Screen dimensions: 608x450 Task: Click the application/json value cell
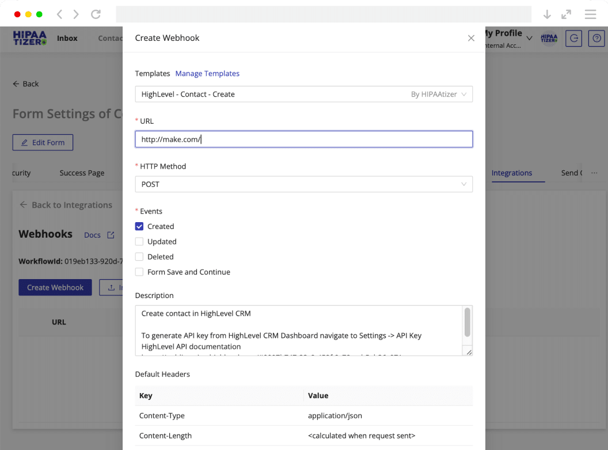tap(388, 415)
